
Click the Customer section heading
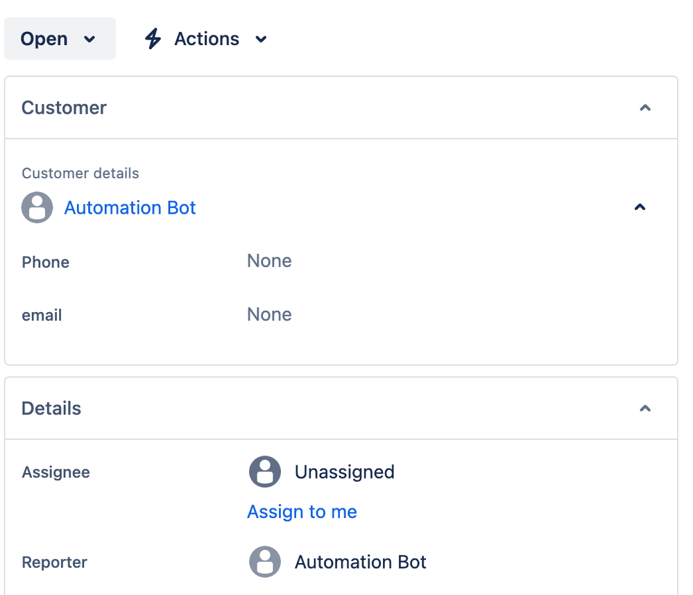pos(64,108)
